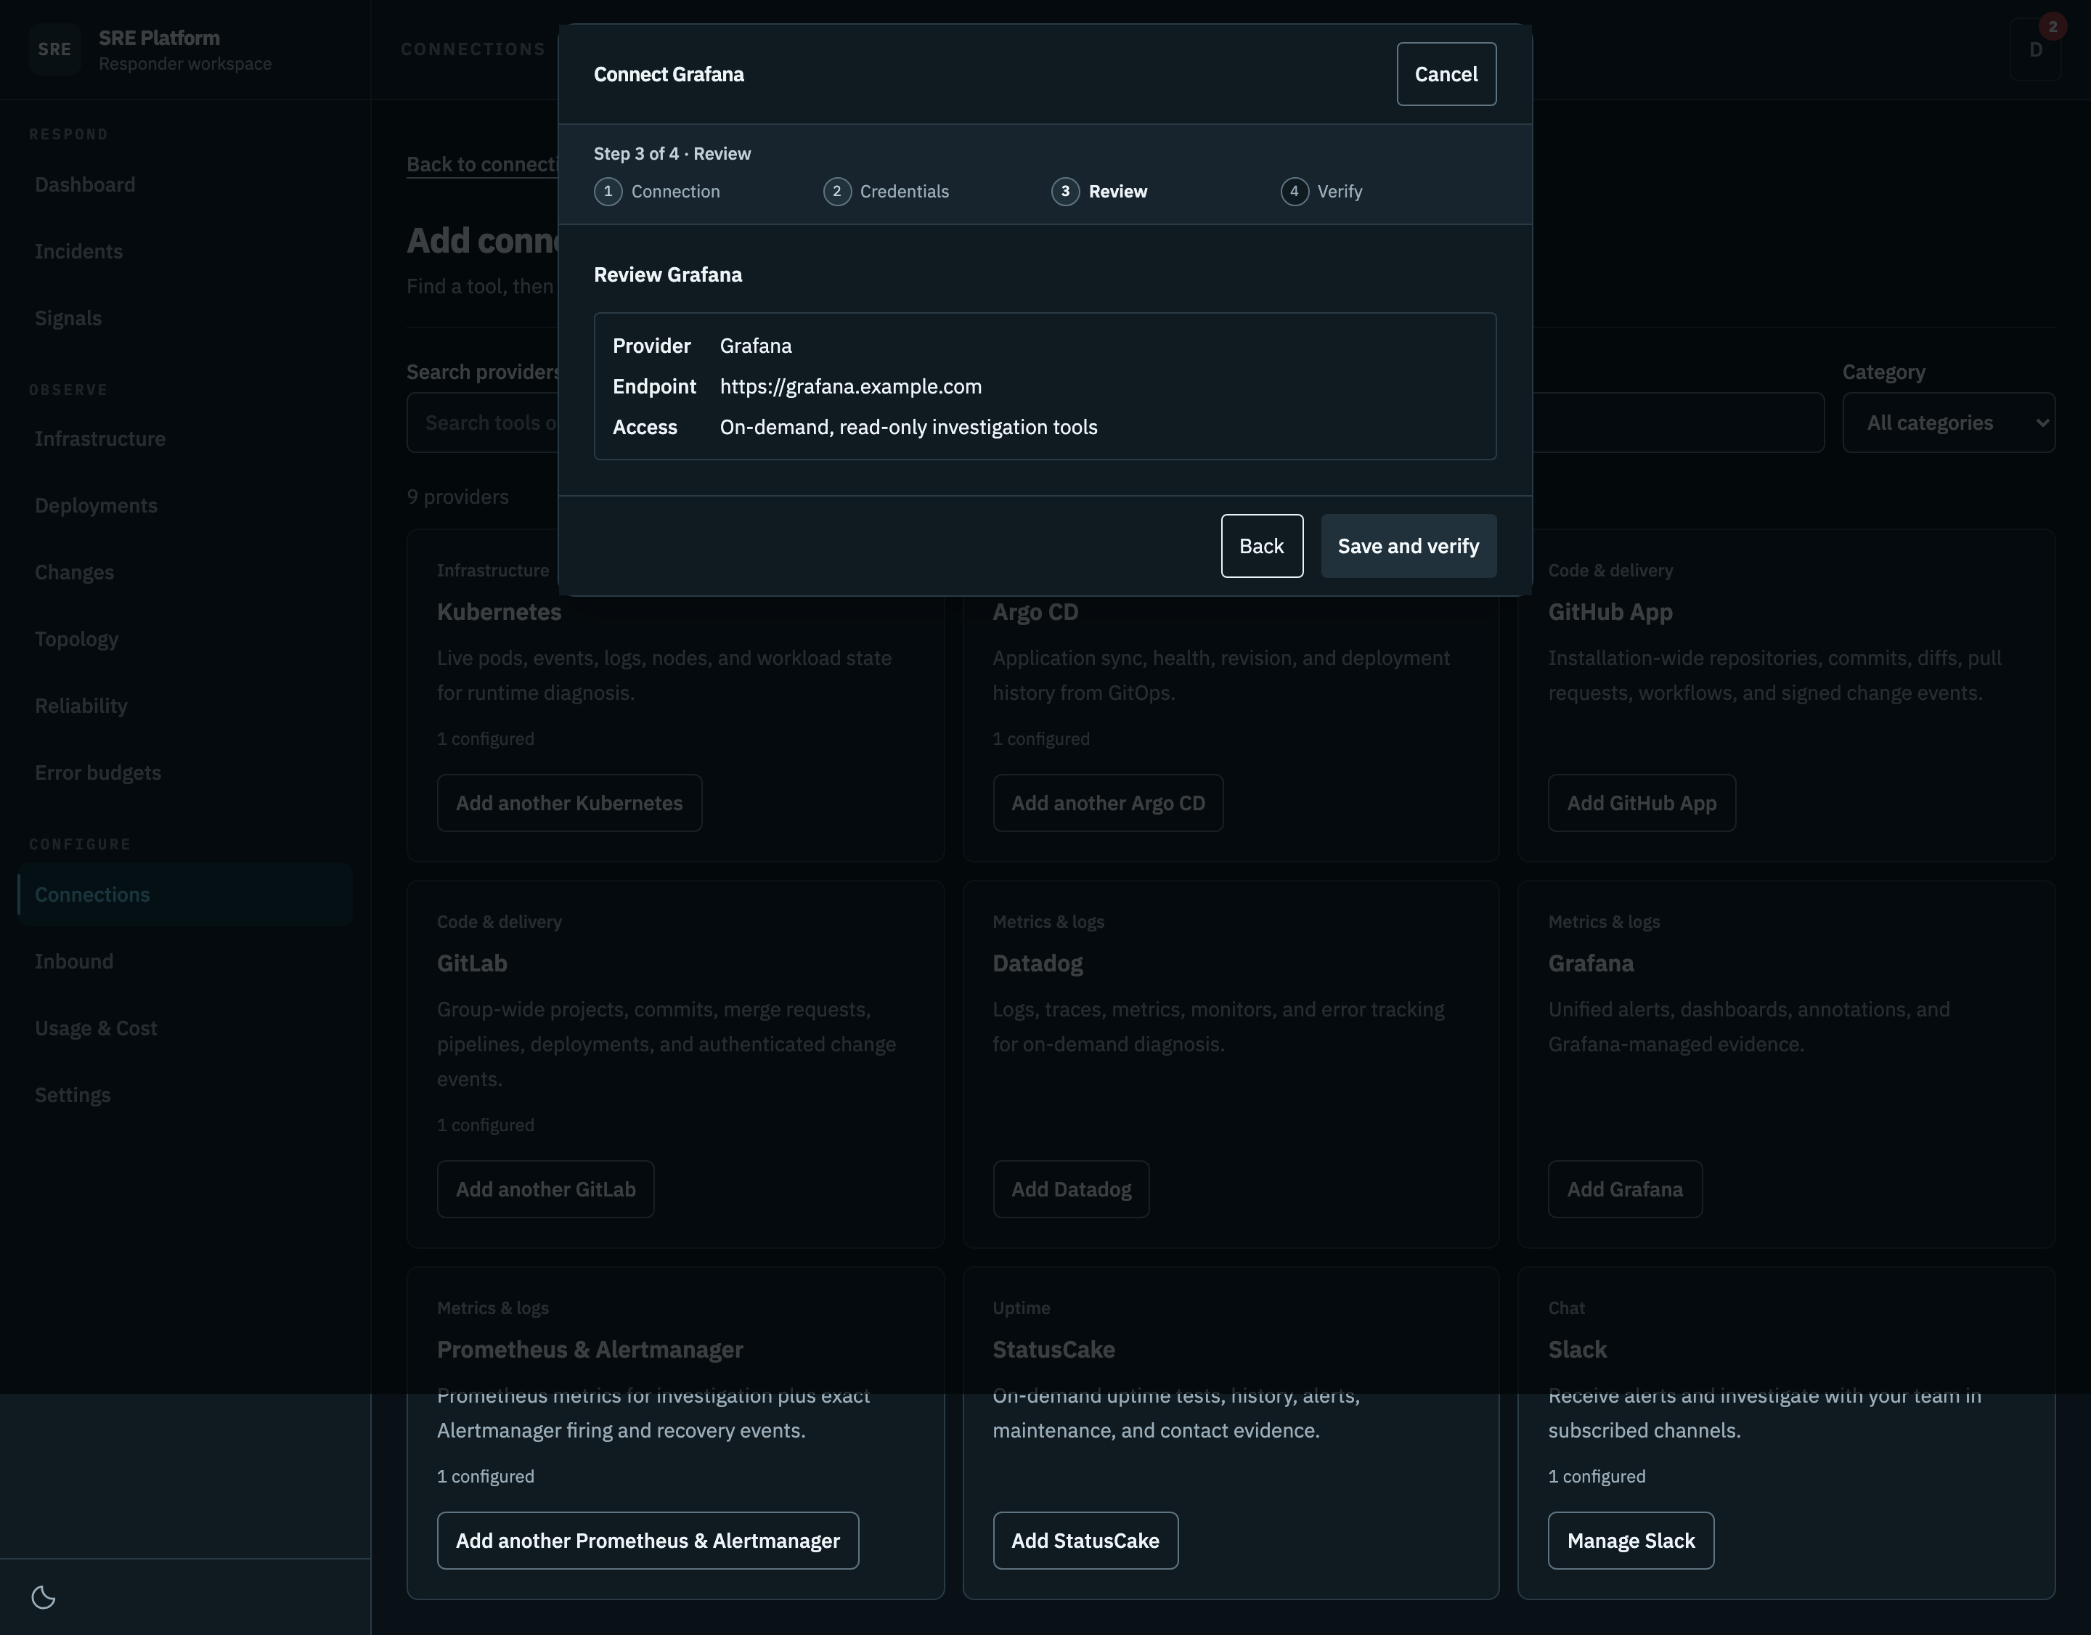Go Back to Credentials step

pos(1261,546)
